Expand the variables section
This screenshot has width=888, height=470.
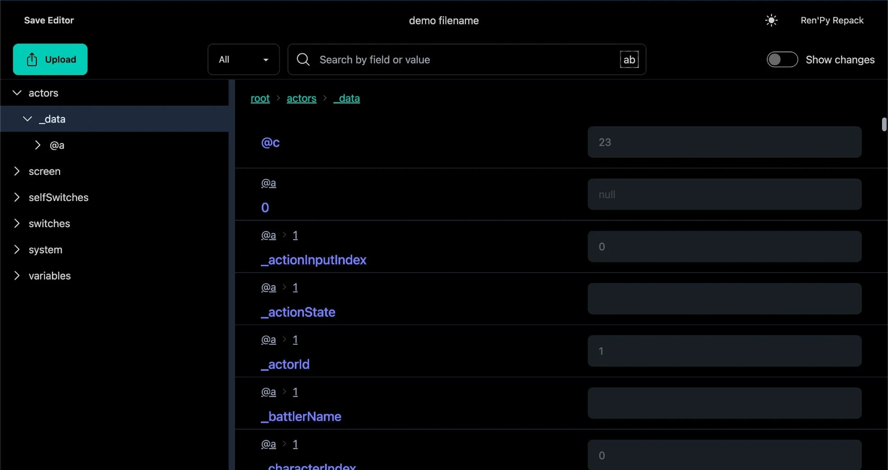[17, 276]
